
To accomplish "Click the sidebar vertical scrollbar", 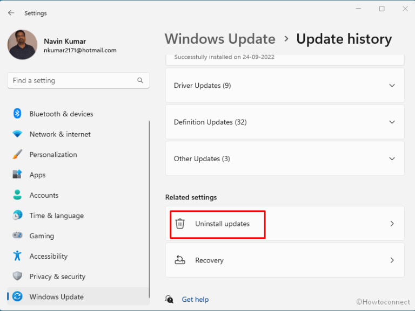I will [x=149, y=209].
